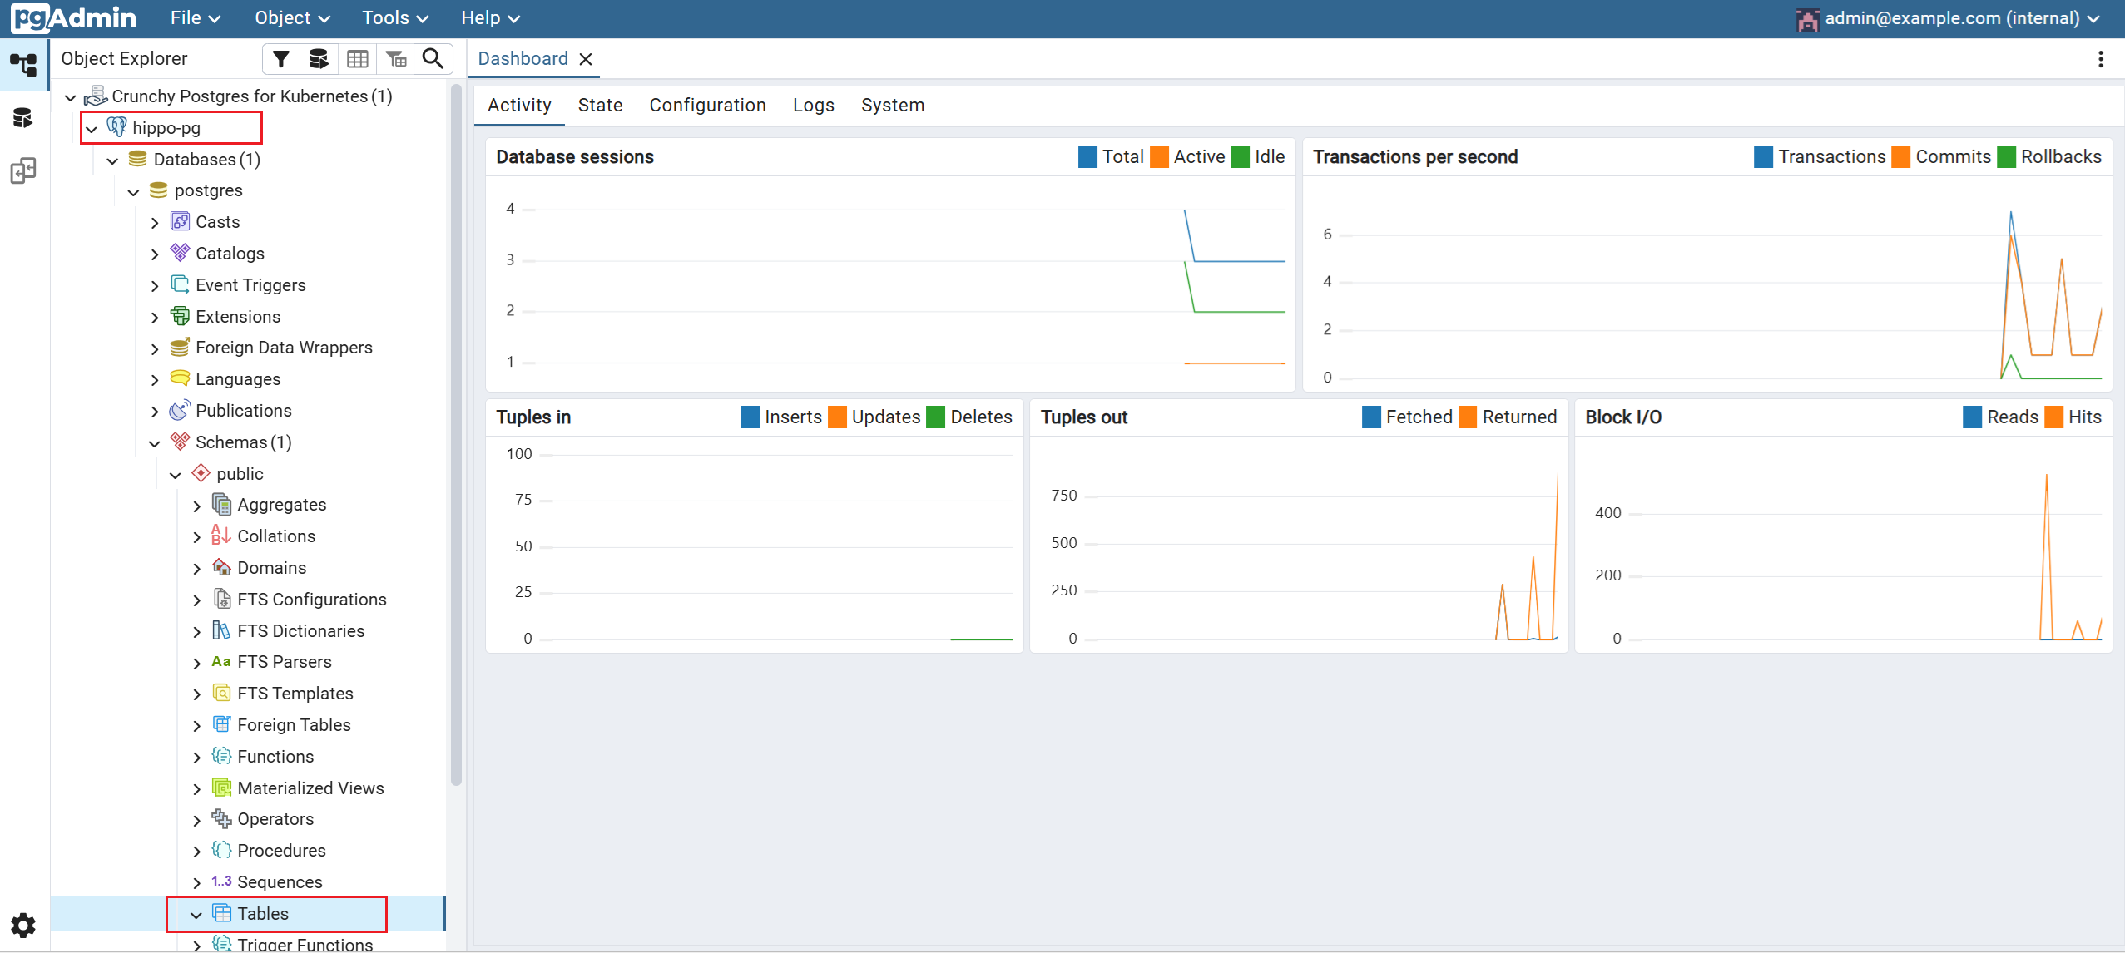Close the Dashboard tab
Screen dimensions: 2125x953
tap(586, 59)
